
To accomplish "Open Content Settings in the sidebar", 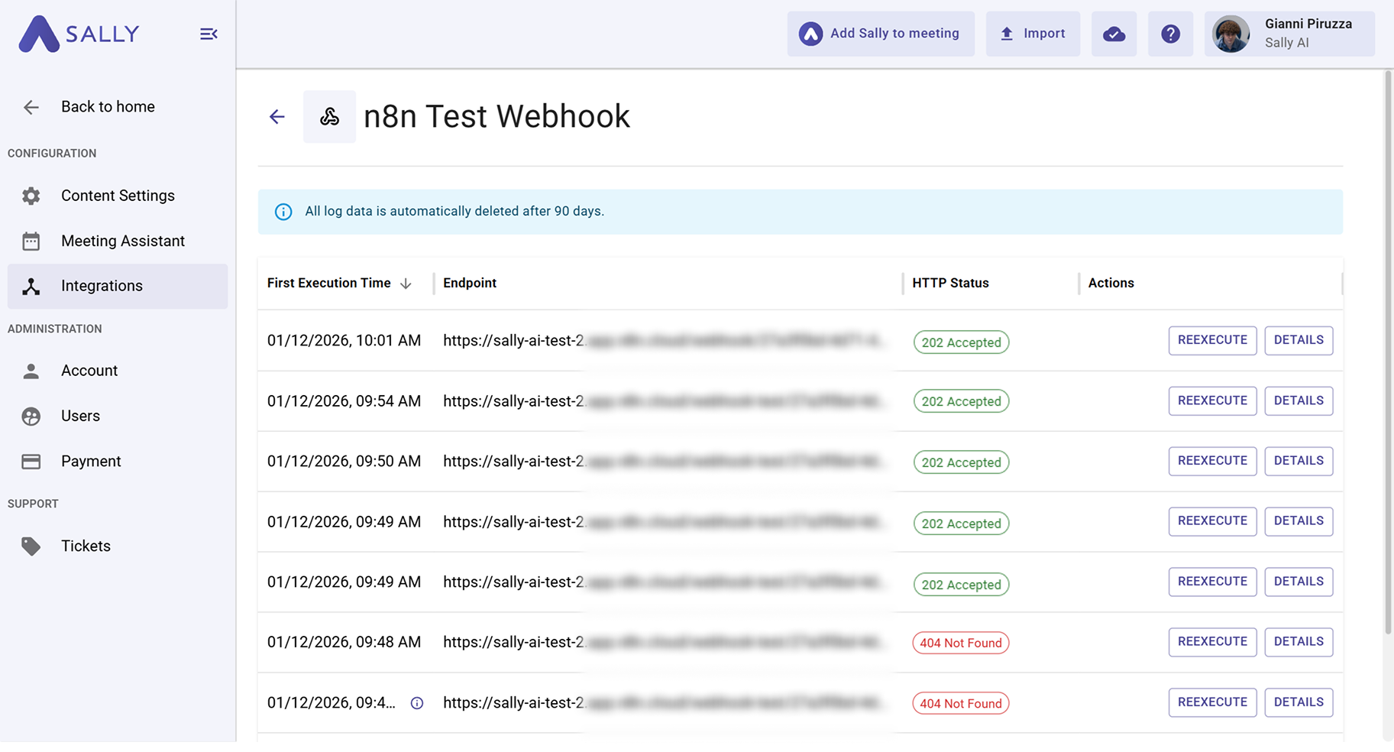I will pyautogui.click(x=118, y=196).
